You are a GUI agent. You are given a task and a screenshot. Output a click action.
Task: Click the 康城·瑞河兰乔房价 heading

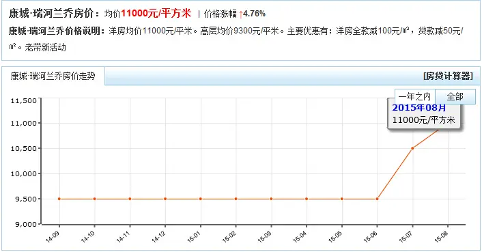(x=54, y=14)
